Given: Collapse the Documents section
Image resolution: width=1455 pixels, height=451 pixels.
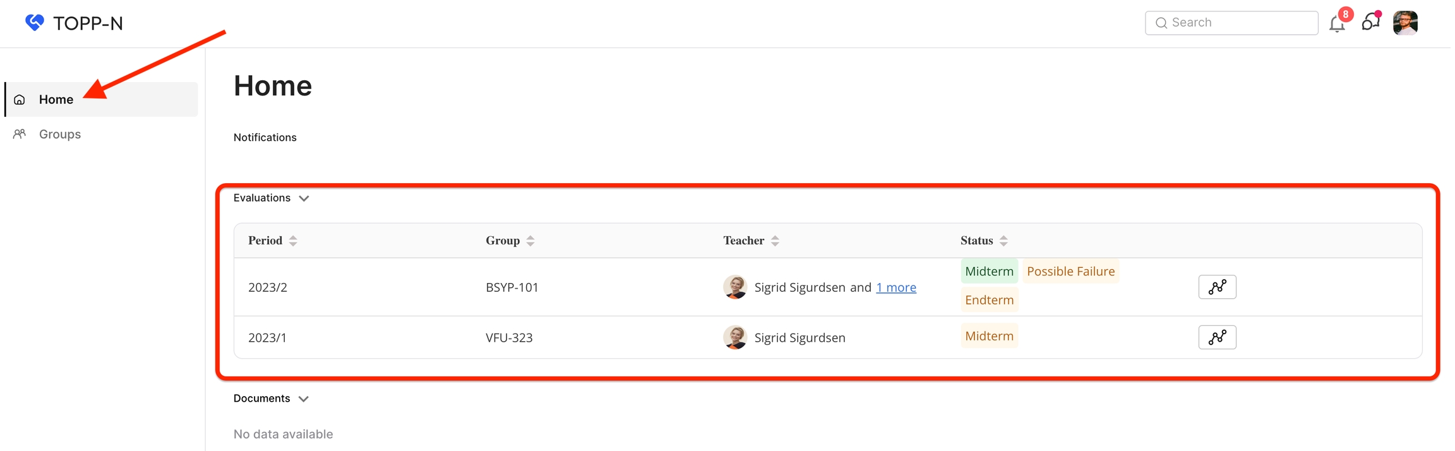Looking at the screenshot, I should [303, 399].
